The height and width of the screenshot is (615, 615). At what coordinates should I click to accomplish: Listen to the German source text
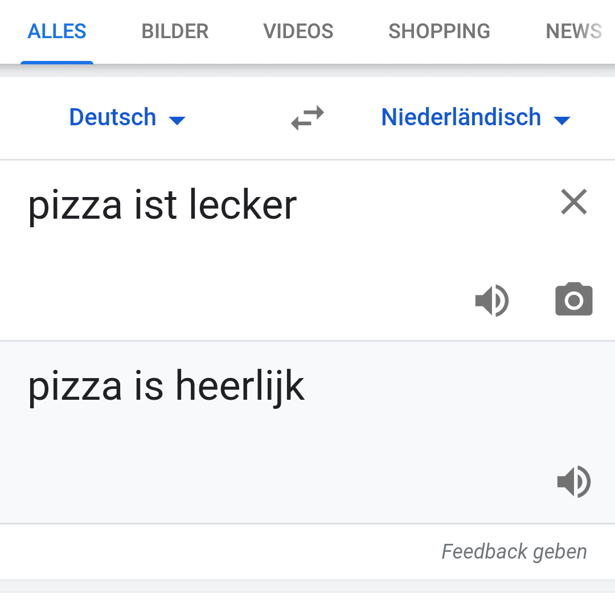pos(492,300)
